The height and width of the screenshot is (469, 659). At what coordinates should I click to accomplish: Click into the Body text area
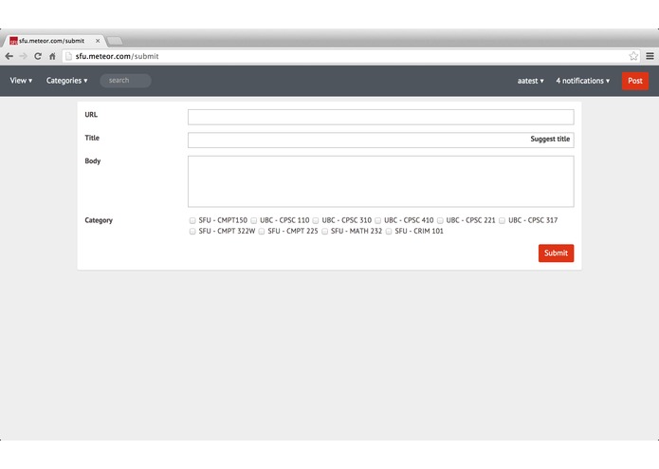click(381, 181)
